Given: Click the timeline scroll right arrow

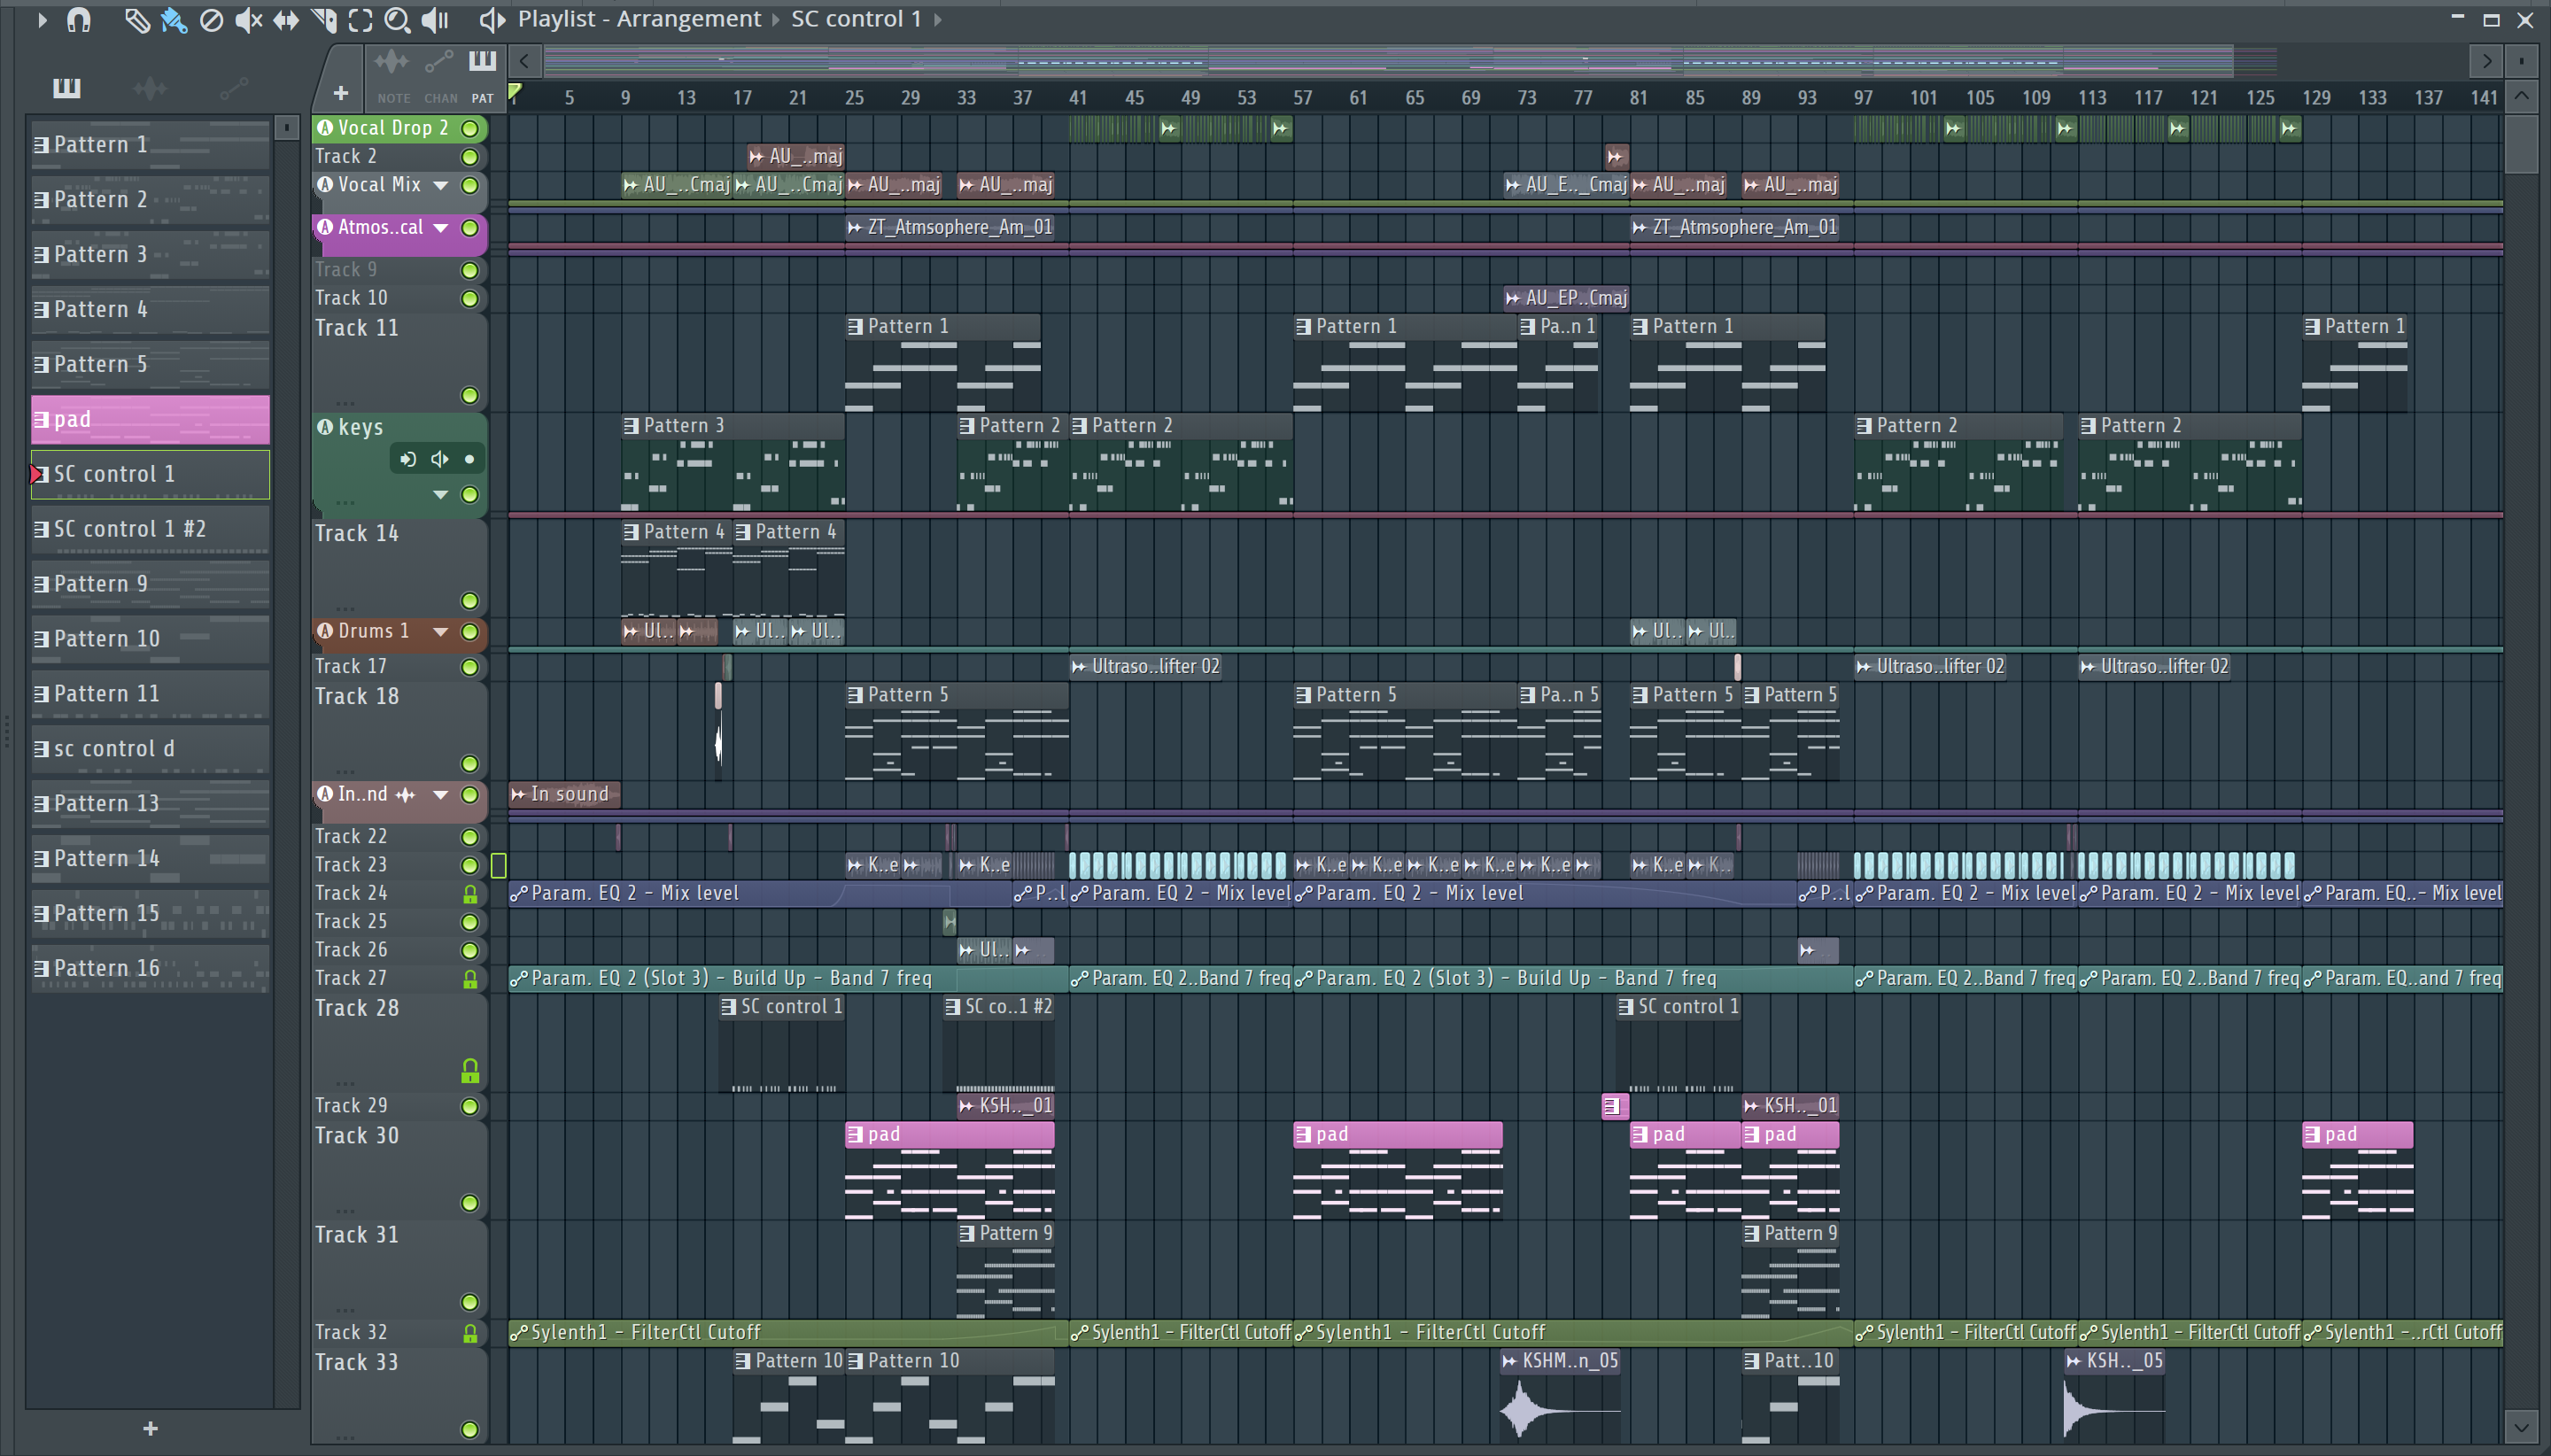Looking at the screenshot, I should pyautogui.click(x=2486, y=61).
